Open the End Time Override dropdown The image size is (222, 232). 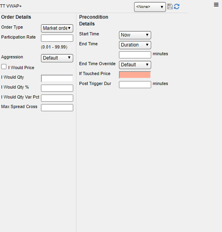pyautogui.click(x=135, y=65)
